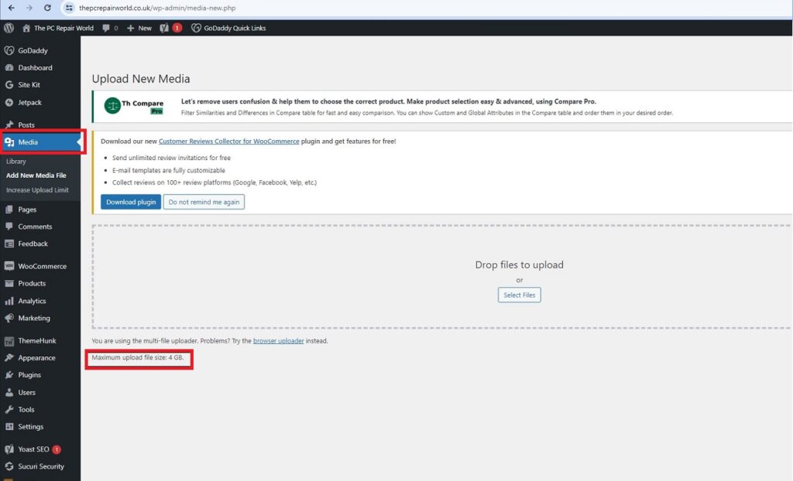Click the WordPress logo in admin bar
Image resolution: width=793 pixels, height=481 pixels.
9,28
